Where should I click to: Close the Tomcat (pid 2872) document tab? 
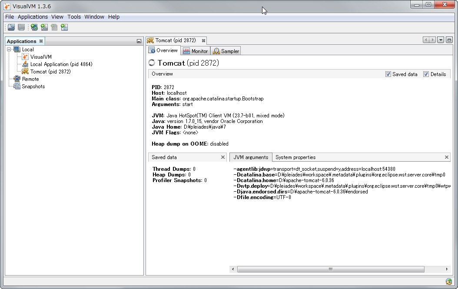[204, 40]
